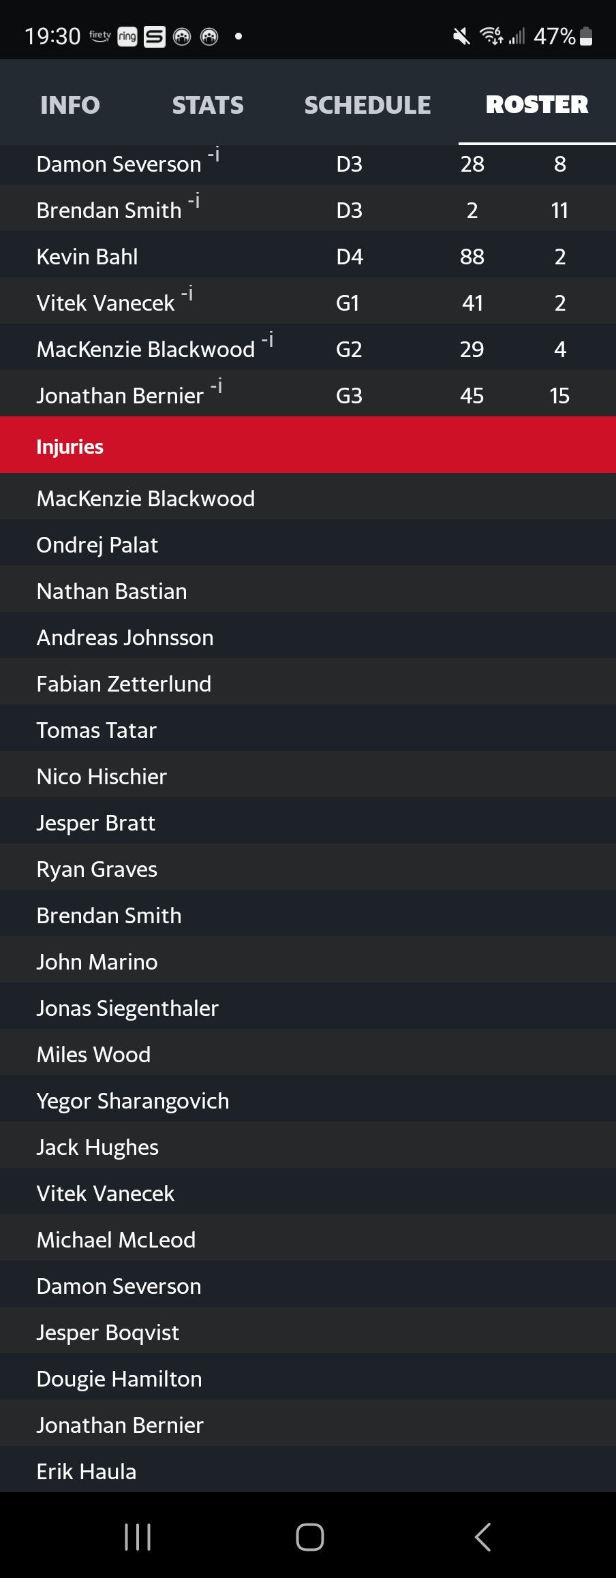Tap the battery status icon
Viewport: 616px width, 1578px height.
click(x=586, y=36)
